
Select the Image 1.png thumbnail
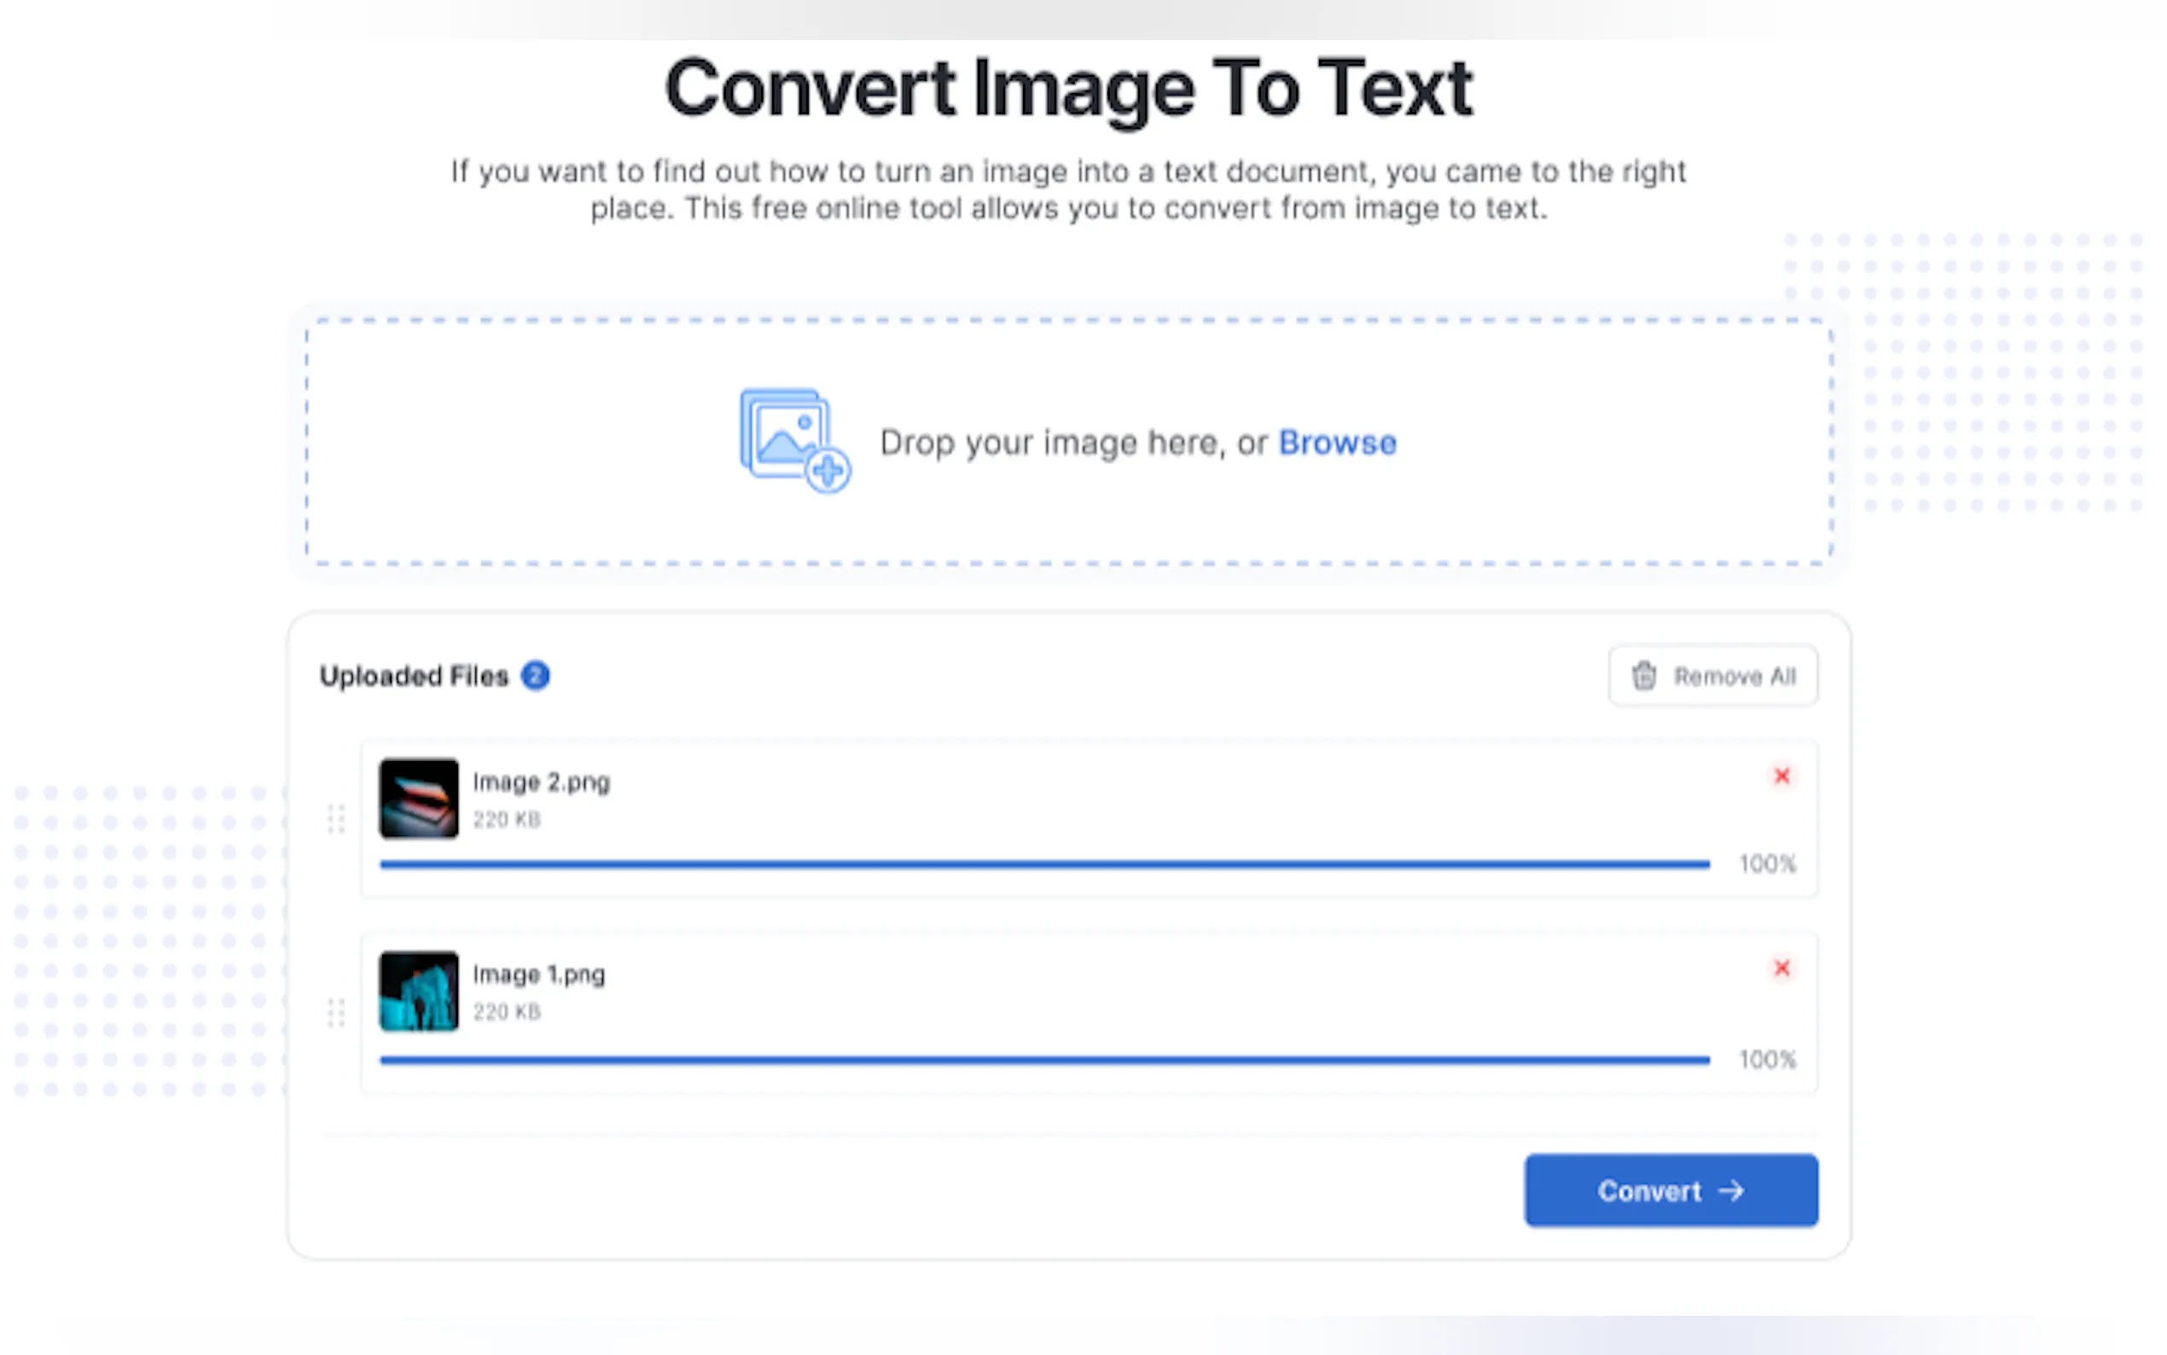click(418, 992)
